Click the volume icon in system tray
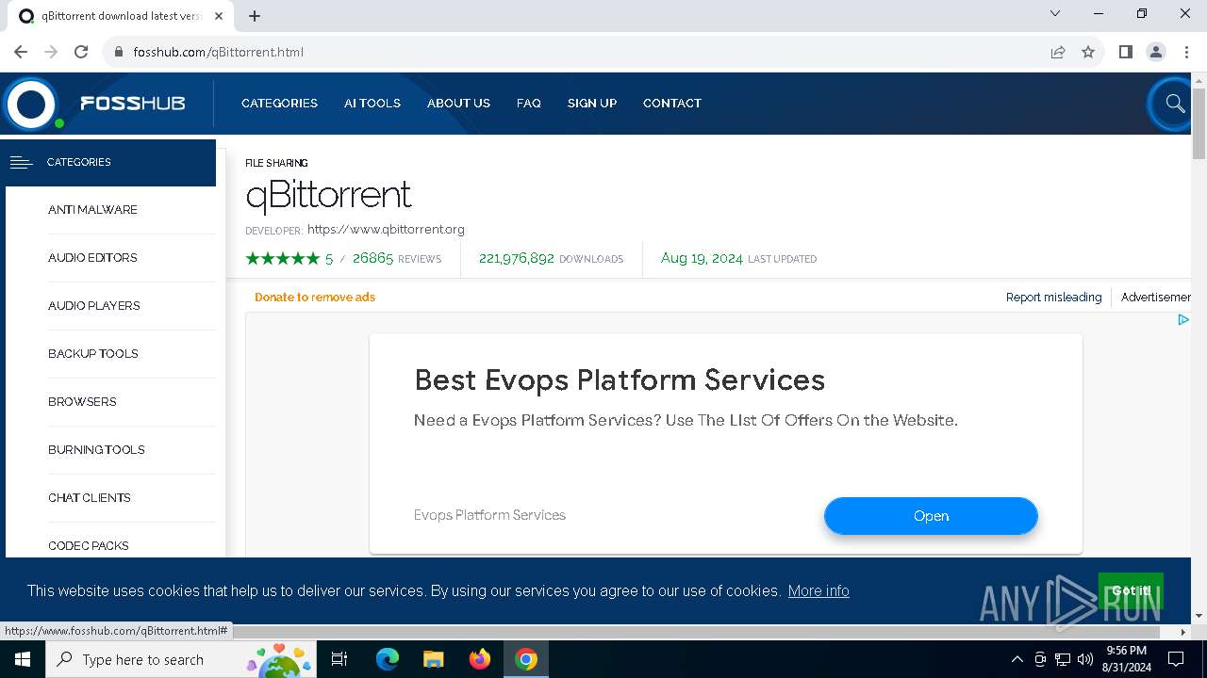The height and width of the screenshot is (678, 1207). click(x=1085, y=659)
